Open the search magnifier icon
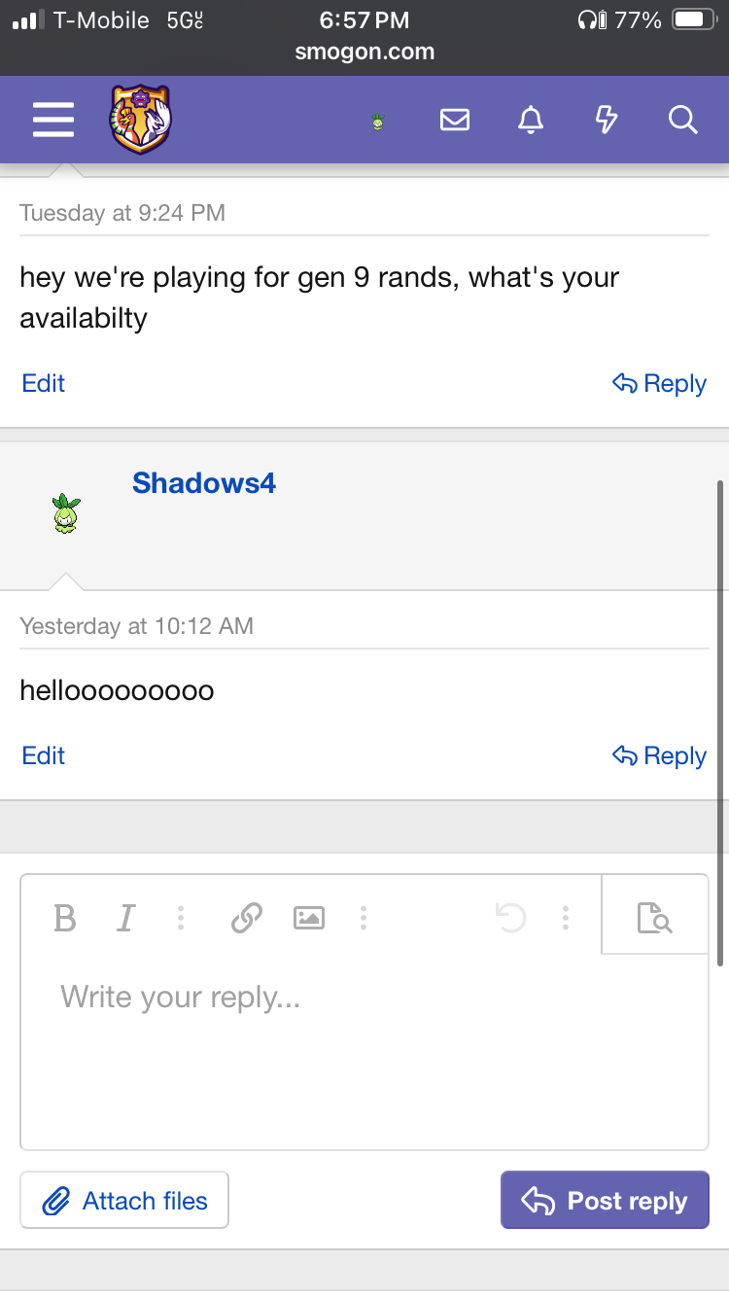Viewport: 729px width, 1297px height. pos(682,120)
